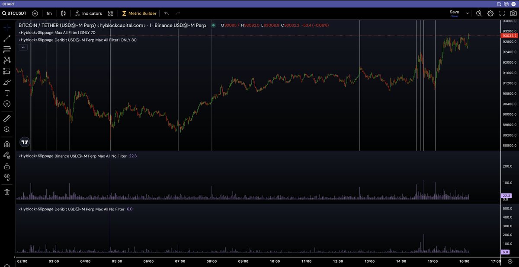This screenshot has width=519, height=267.
Task: Select the Slippage Max All Filter1 ONLY 70 legend
Action: (57, 32)
